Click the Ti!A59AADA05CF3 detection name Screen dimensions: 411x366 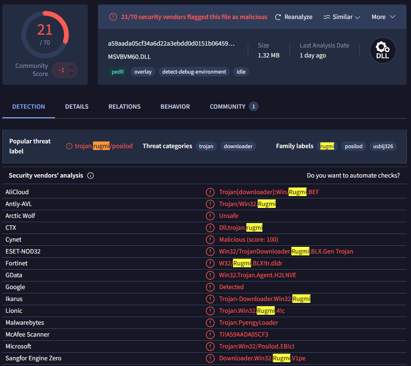click(243, 335)
